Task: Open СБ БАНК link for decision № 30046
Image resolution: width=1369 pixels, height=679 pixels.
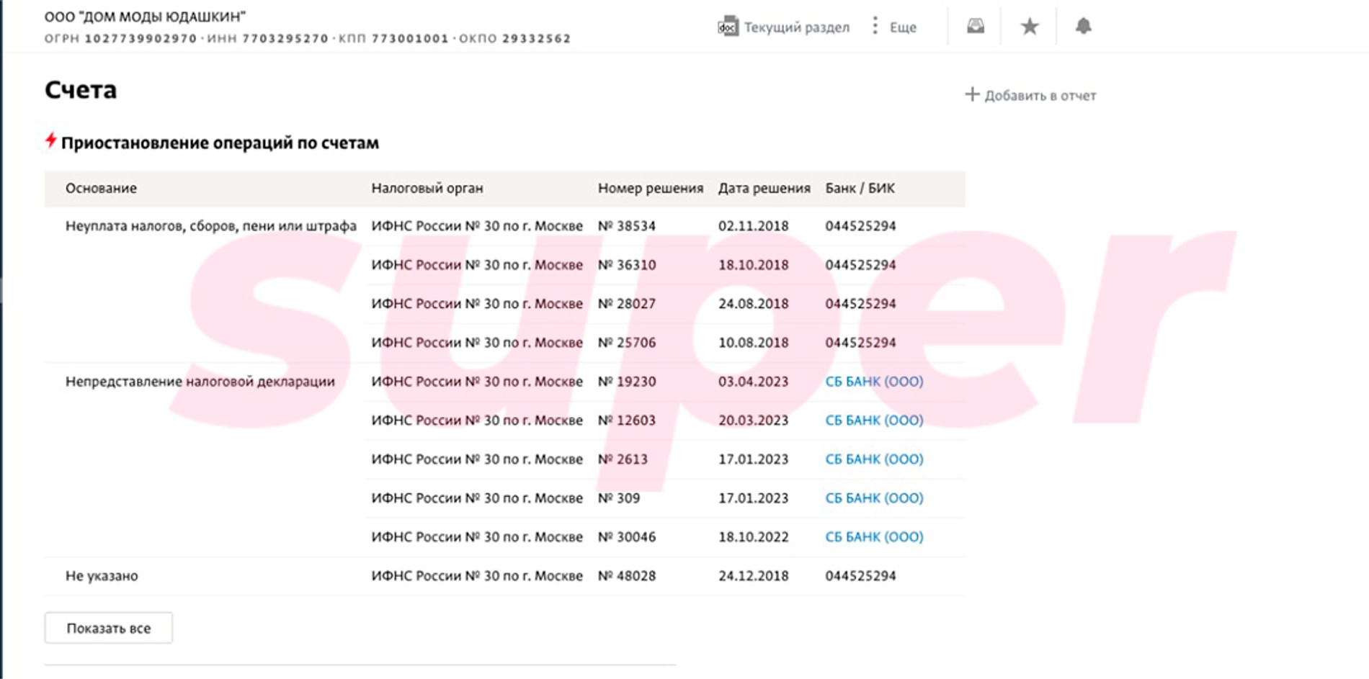Action: [874, 537]
